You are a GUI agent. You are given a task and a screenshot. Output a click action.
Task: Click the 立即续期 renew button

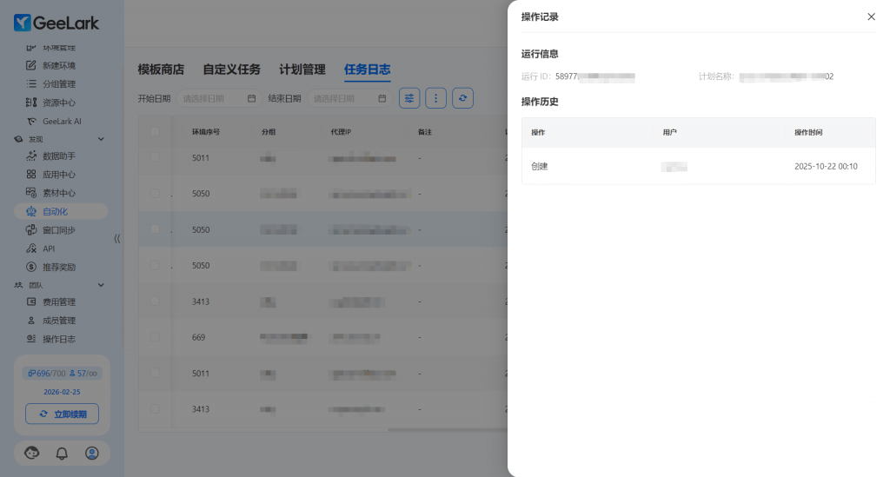62,414
